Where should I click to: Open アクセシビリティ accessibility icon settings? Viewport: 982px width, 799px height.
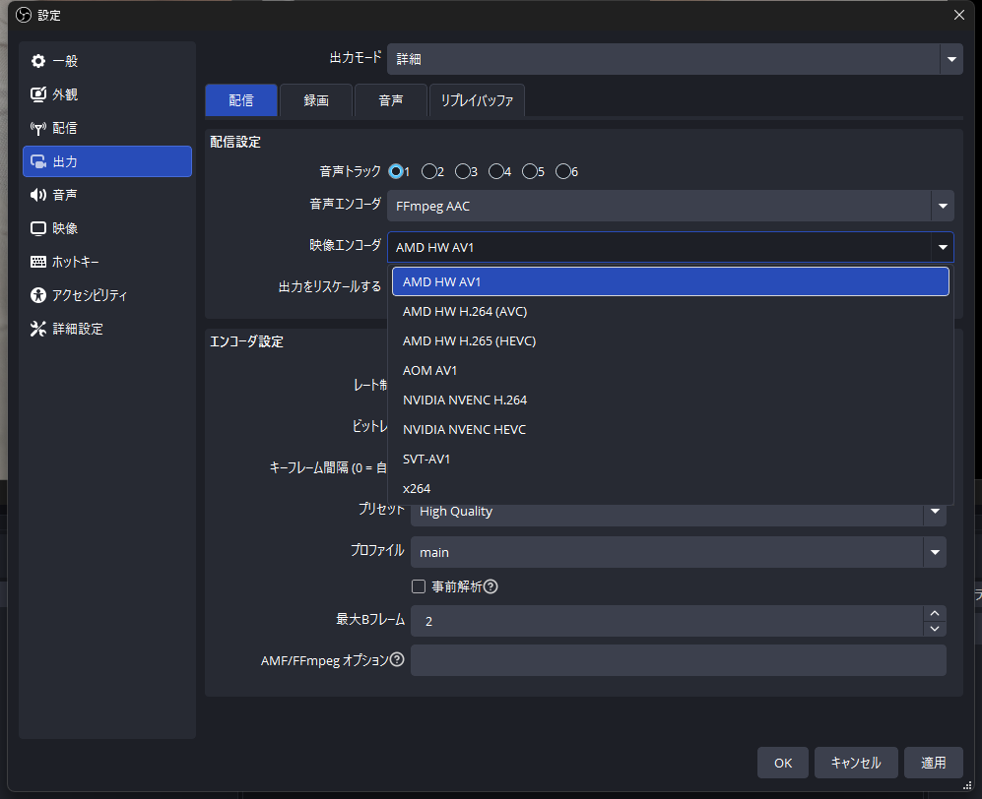pyautogui.click(x=38, y=295)
